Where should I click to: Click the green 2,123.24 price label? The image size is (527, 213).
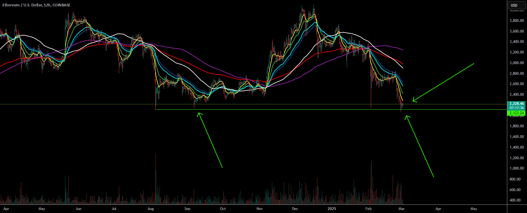click(517, 113)
